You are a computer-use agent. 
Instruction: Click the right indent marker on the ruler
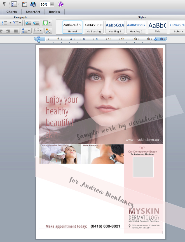(x=156, y=39)
